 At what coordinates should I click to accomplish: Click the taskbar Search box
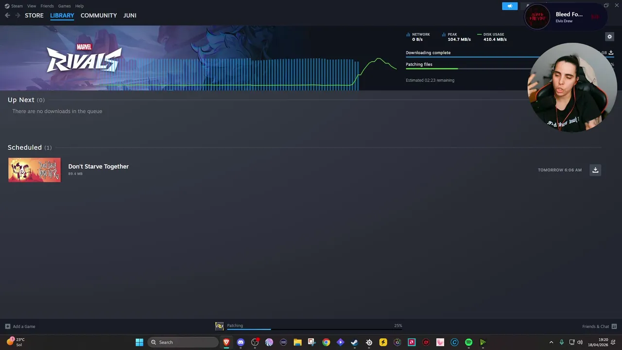[x=183, y=342]
